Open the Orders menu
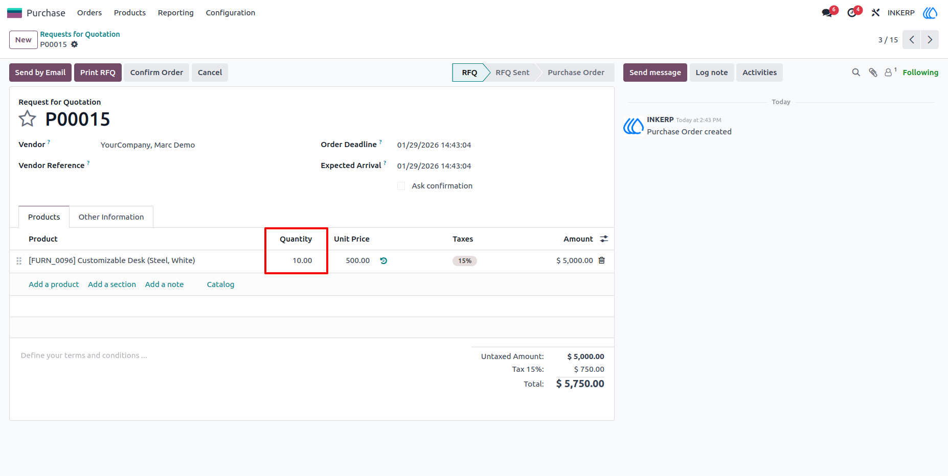 click(x=89, y=13)
